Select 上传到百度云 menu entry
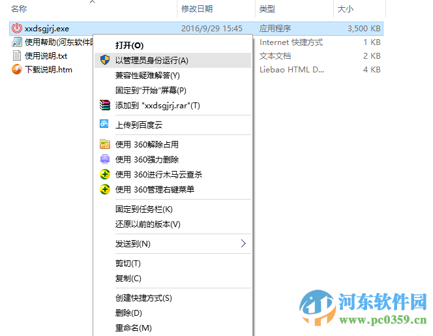The width and height of the screenshot is (433, 336). click(x=173, y=125)
